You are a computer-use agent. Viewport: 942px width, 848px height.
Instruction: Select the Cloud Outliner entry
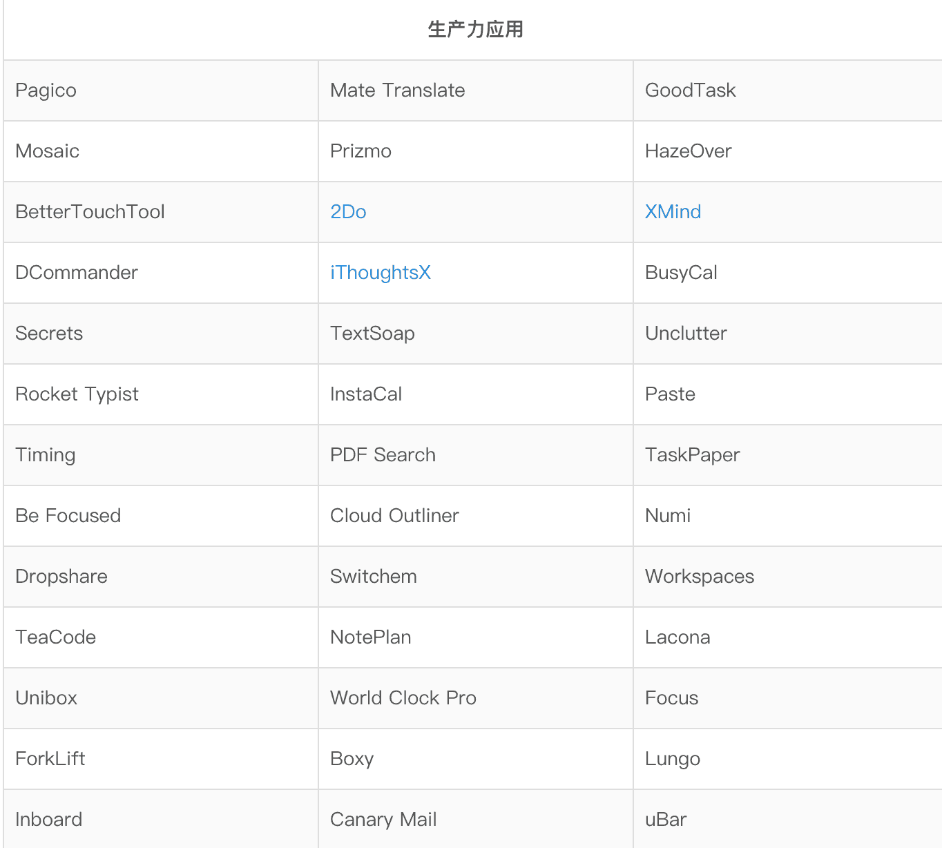(394, 516)
